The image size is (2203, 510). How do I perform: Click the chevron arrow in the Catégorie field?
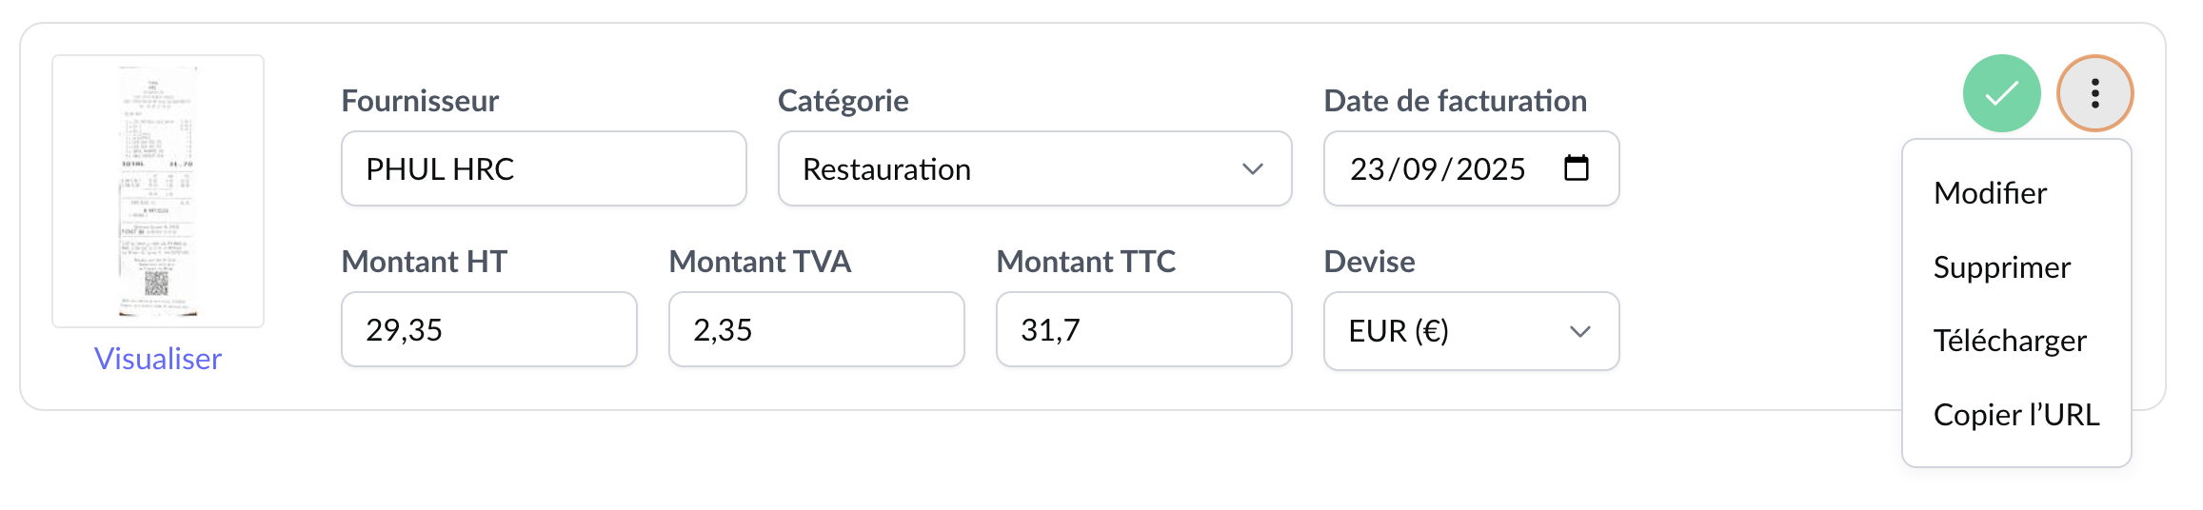click(1252, 169)
